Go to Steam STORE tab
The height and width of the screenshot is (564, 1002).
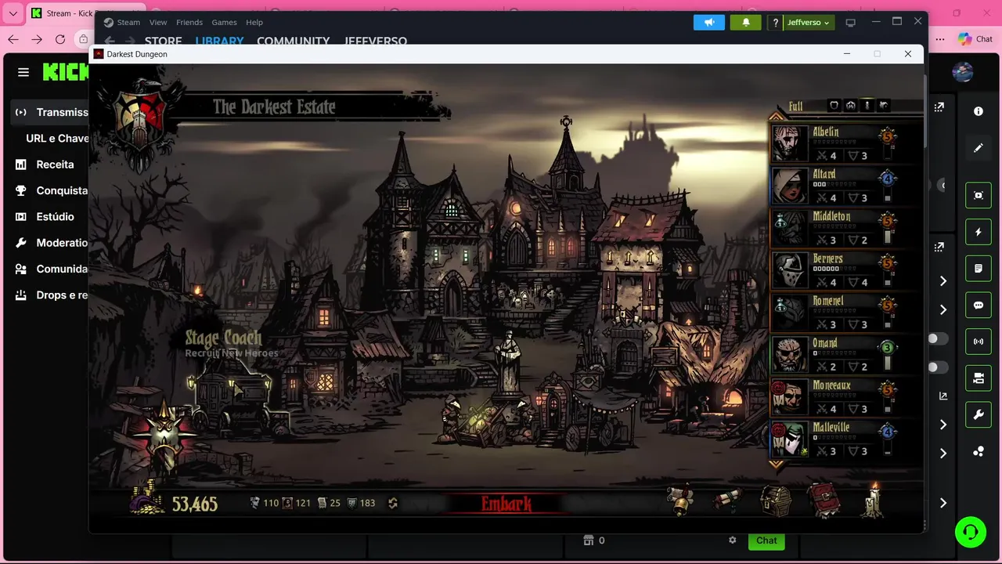point(163,41)
